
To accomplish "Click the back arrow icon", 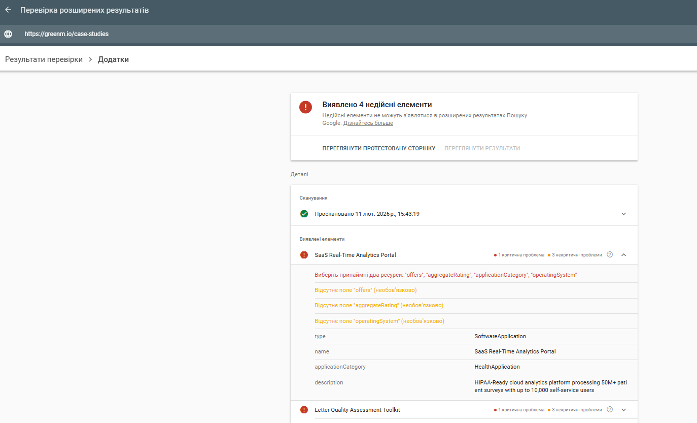I will [x=8, y=10].
